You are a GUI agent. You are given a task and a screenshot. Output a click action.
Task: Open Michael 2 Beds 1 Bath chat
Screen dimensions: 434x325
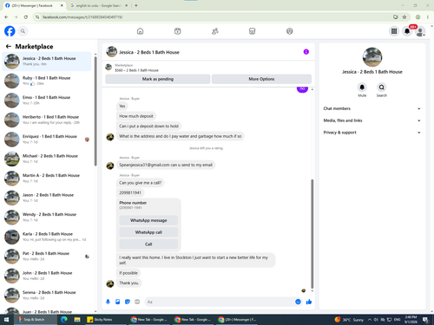[x=47, y=159]
